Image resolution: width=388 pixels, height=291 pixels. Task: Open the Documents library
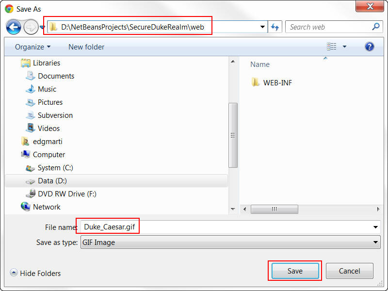(x=57, y=76)
